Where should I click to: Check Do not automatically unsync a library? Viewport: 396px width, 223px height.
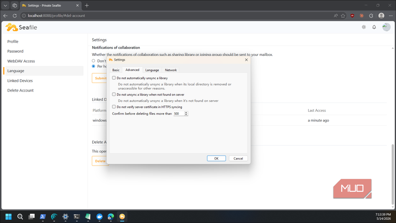point(114,78)
